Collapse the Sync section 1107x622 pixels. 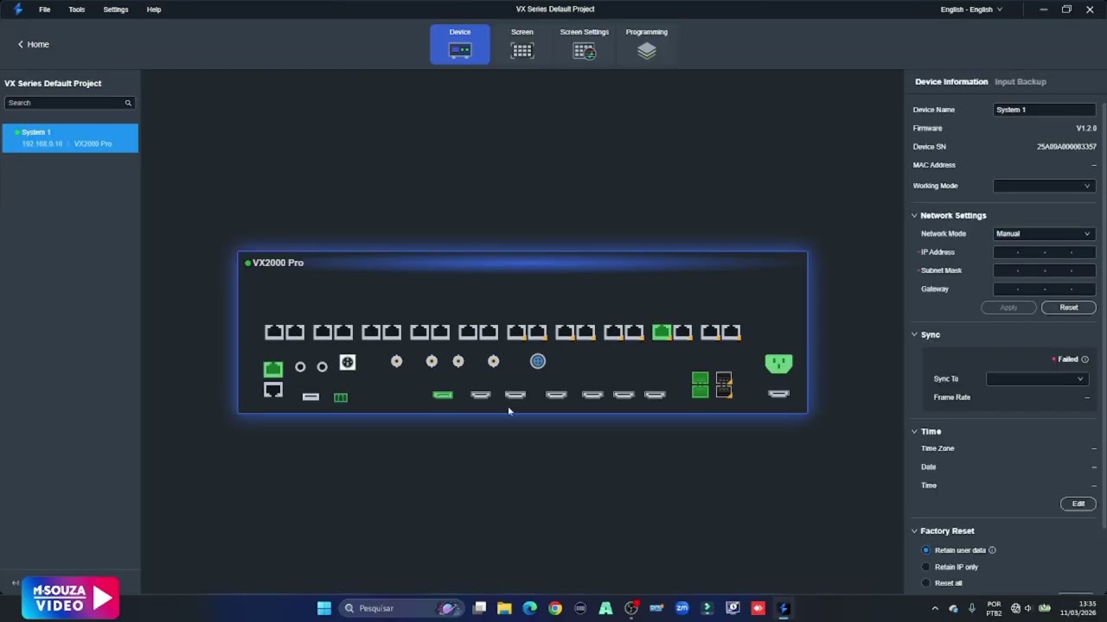pyautogui.click(x=914, y=335)
